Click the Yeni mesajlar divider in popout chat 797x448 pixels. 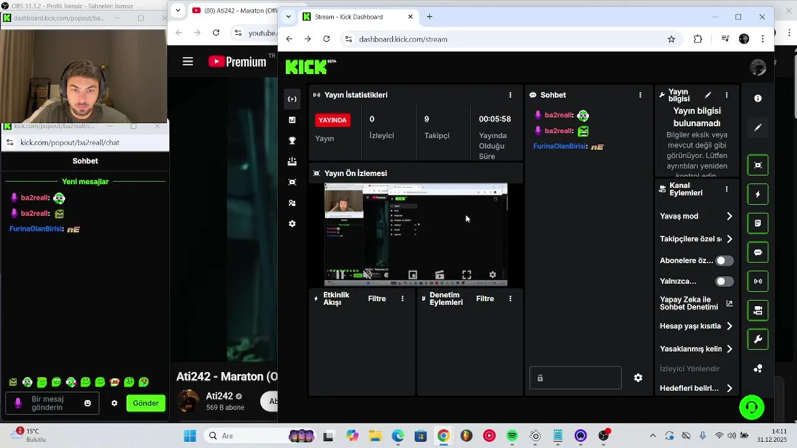(85, 182)
